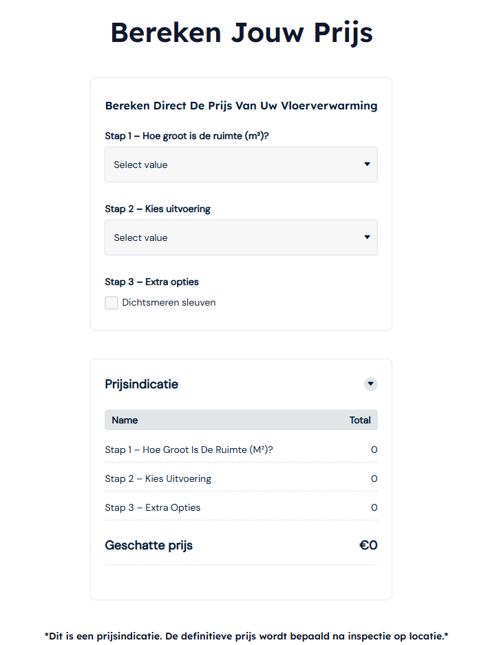Image resolution: width=477 pixels, height=645 pixels.
Task: Click the Stap 2 – Kies uitvoering label
Action: coord(158,209)
